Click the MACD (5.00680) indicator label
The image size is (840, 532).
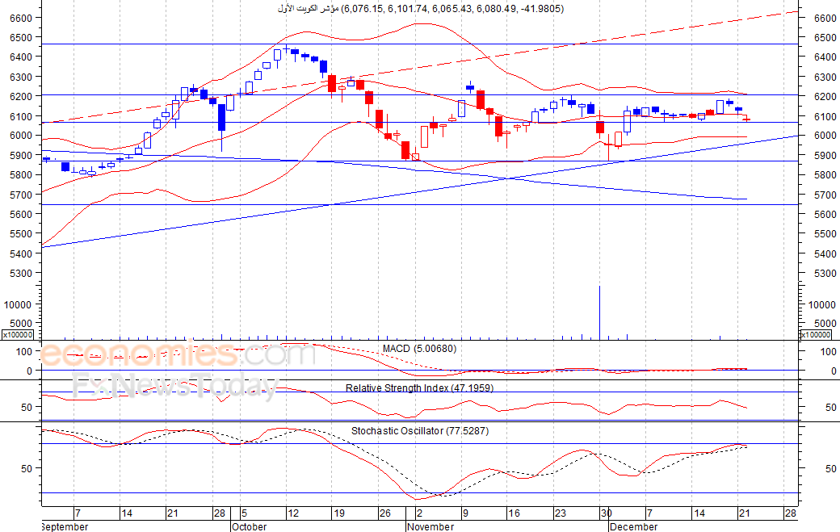tap(419, 349)
